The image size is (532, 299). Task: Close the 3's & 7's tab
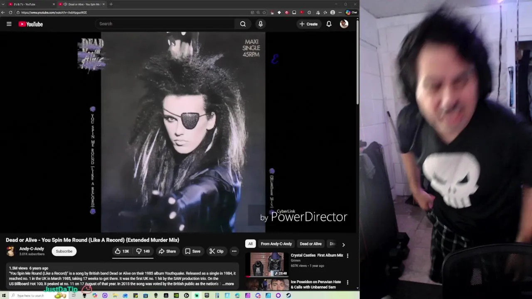(54, 4)
